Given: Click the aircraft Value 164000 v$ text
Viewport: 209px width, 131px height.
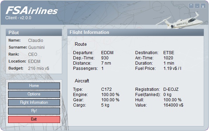Looking at the screenshot, I should click(174, 105).
